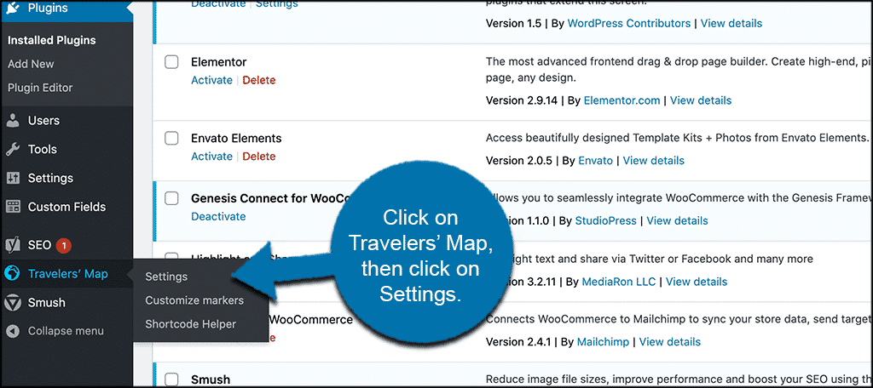Click the Smush plugin name in list
Image resolution: width=873 pixels, height=388 pixels.
tap(211, 379)
